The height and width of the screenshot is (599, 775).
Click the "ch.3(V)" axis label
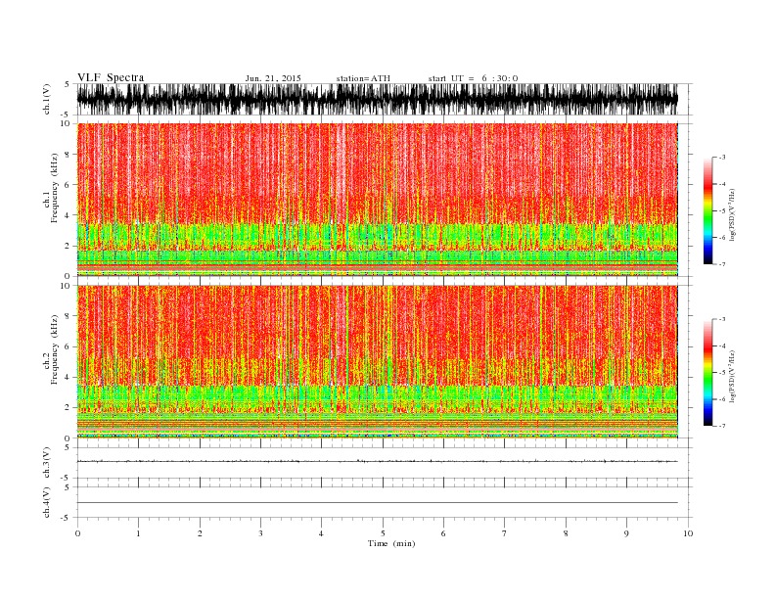click(47, 463)
